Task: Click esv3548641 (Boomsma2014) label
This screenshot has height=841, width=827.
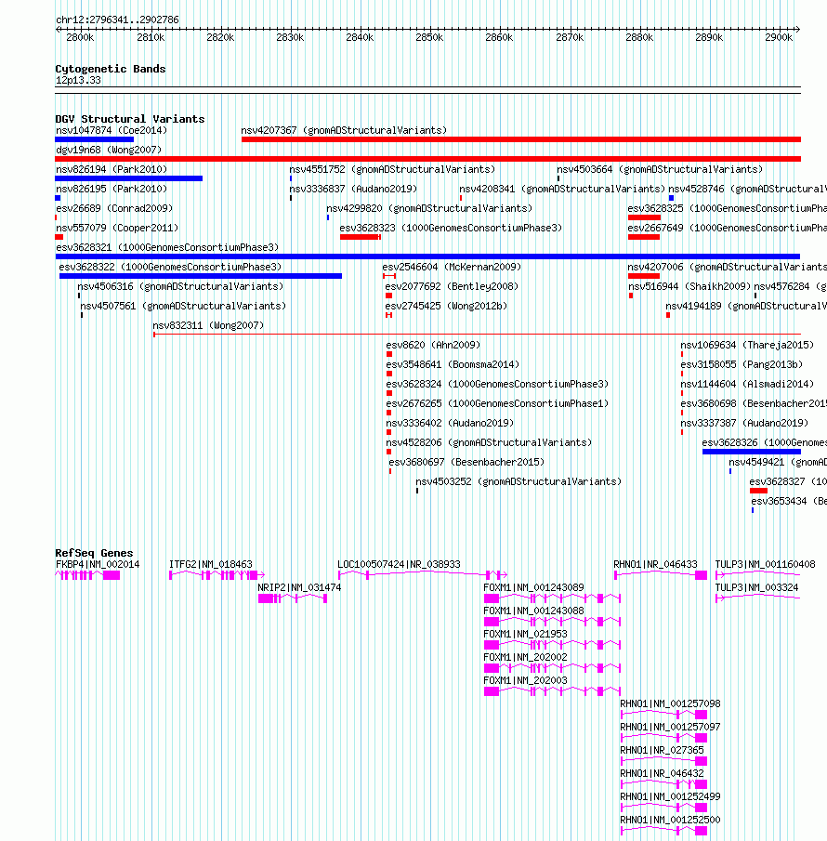Action: [453, 364]
